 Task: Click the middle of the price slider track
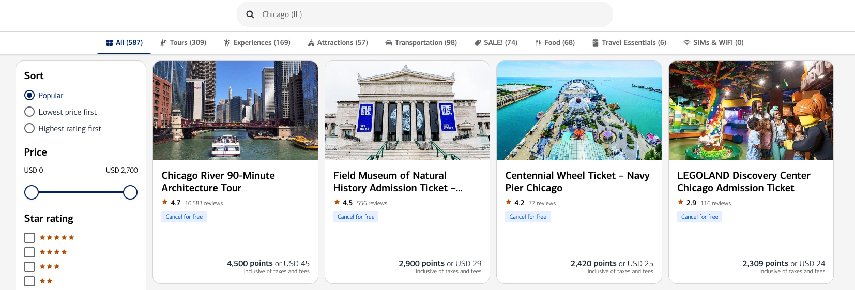81,192
